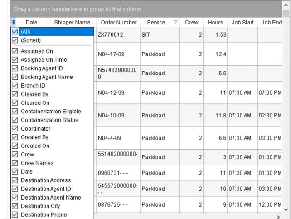Click the Crew column header

click(x=192, y=22)
